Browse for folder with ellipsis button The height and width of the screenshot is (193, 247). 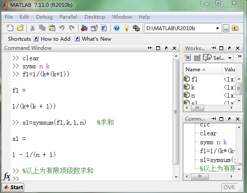click(226, 28)
